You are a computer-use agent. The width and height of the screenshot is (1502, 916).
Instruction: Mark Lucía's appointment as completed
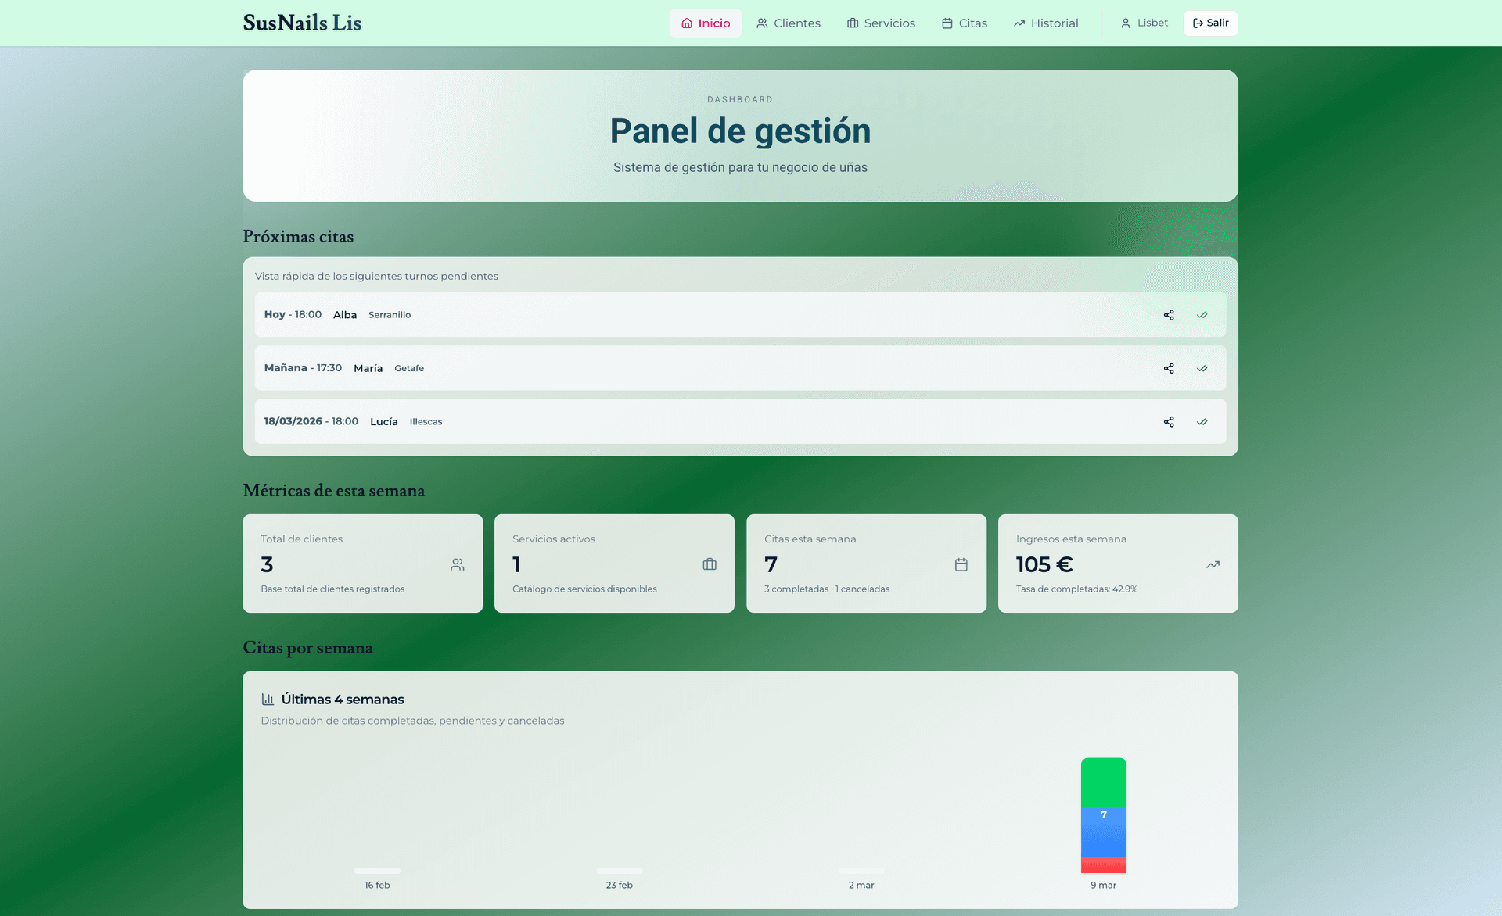(1202, 422)
